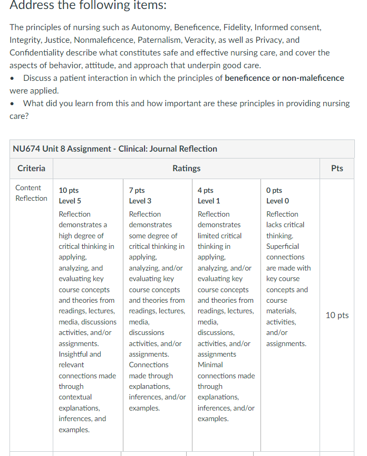Click the 10 pts Level 5 rating
This screenshot has width=367, height=456.
(70, 196)
